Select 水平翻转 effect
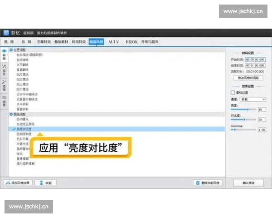The width and height of the screenshot is (272, 218). pyautogui.click(x=22, y=64)
